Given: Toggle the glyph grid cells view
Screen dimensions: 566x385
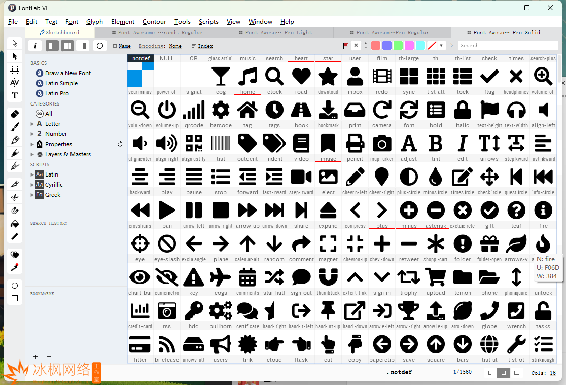Looking at the screenshot, I should click(67, 46).
